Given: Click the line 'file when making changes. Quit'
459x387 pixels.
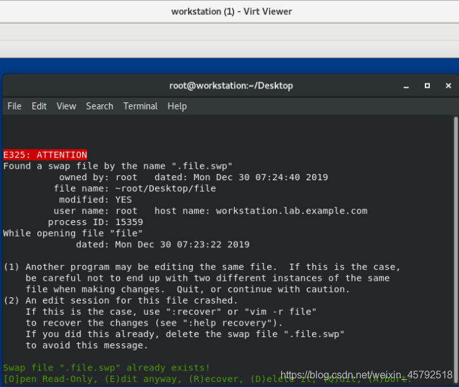Looking at the screenshot, I should point(187,290).
